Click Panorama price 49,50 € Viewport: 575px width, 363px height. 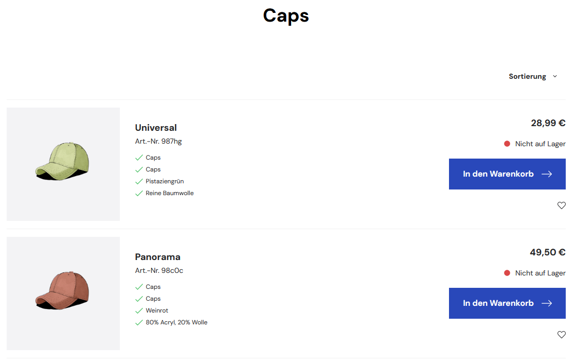pyautogui.click(x=548, y=252)
